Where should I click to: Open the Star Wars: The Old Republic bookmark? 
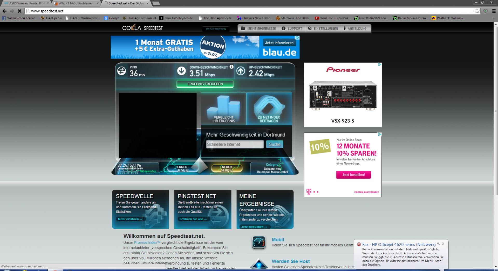click(294, 18)
